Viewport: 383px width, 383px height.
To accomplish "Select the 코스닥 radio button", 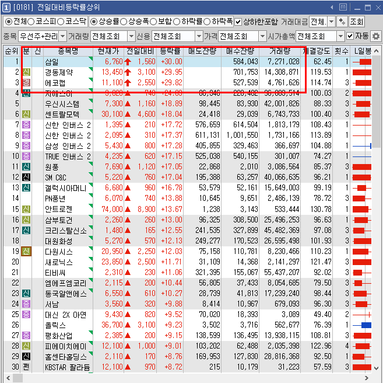I will [61, 22].
